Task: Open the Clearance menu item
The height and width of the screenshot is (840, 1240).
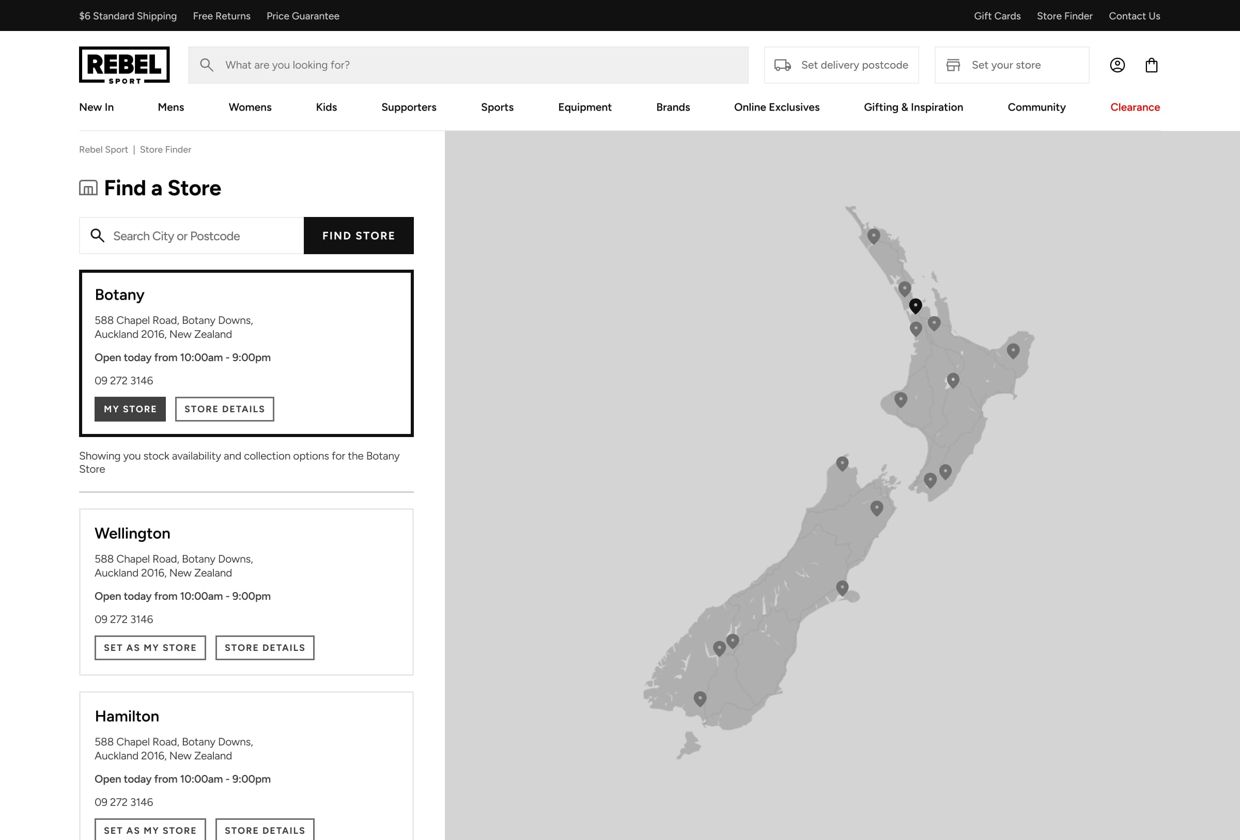Action: click(1135, 107)
